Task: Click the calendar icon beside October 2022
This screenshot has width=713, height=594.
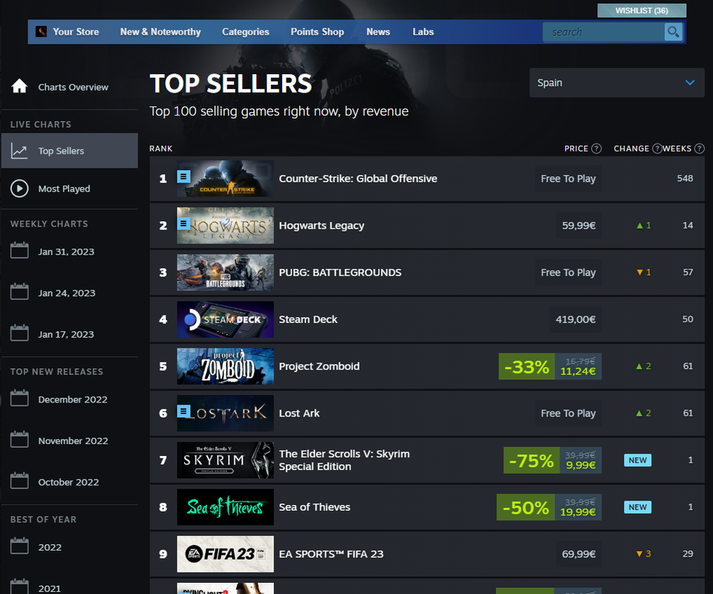Action: [x=19, y=481]
